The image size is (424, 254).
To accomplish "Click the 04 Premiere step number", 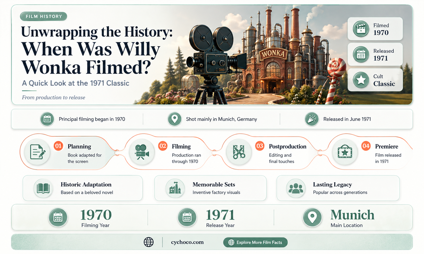I will tap(366, 146).
